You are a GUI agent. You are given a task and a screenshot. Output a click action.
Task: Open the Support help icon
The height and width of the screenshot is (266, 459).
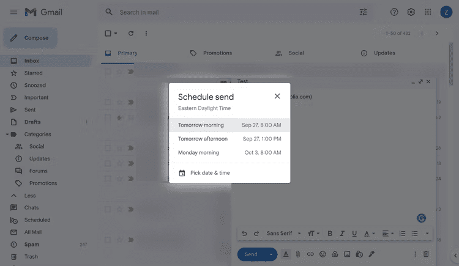(x=394, y=12)
